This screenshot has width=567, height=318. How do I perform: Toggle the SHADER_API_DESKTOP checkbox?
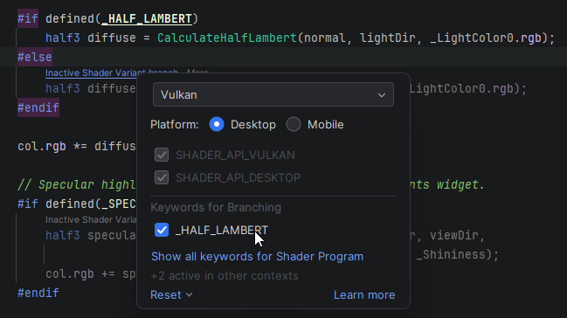(x=162, y=177)
